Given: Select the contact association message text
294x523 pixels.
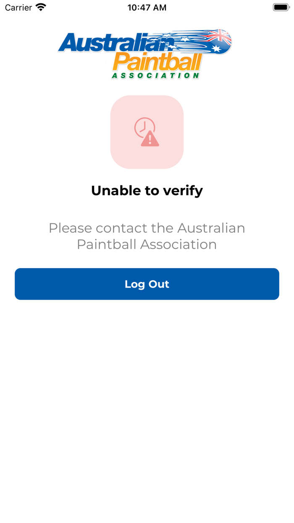Looking at the screenshot, I should (x=147, y=236).
